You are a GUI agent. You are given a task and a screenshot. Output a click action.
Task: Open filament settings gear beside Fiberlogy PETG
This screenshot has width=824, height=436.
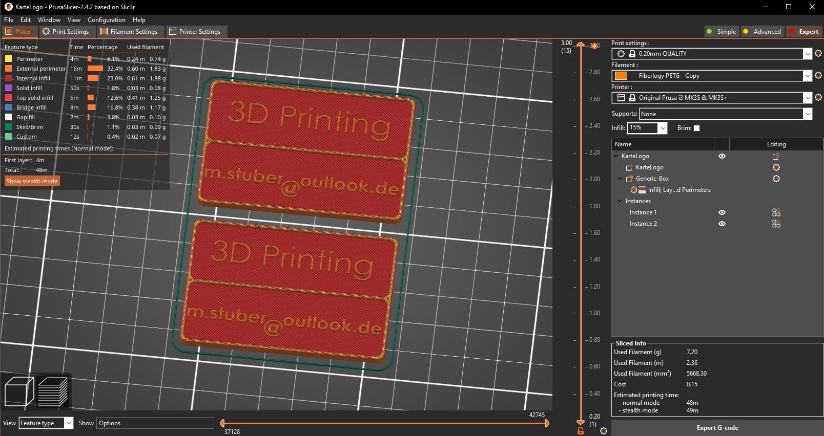818,75
